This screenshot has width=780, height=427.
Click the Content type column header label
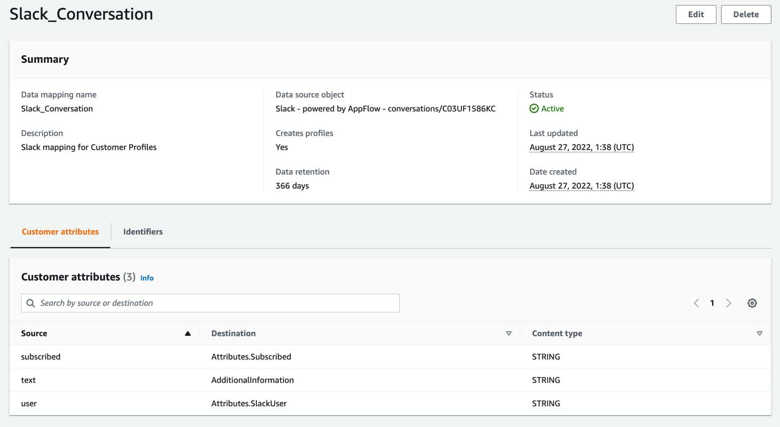pos(557,333)
